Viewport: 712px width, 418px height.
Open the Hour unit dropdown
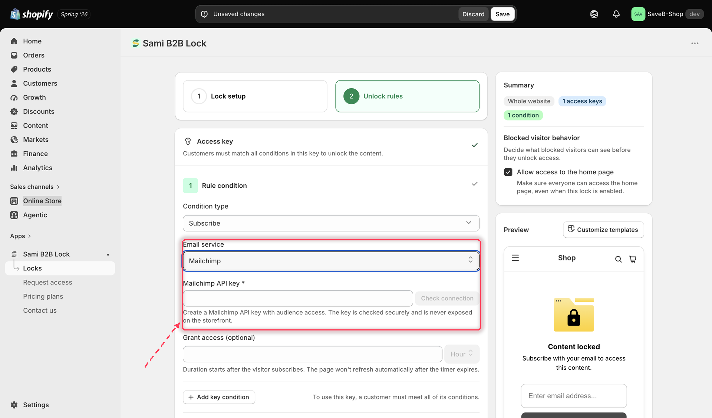[462, 354]
